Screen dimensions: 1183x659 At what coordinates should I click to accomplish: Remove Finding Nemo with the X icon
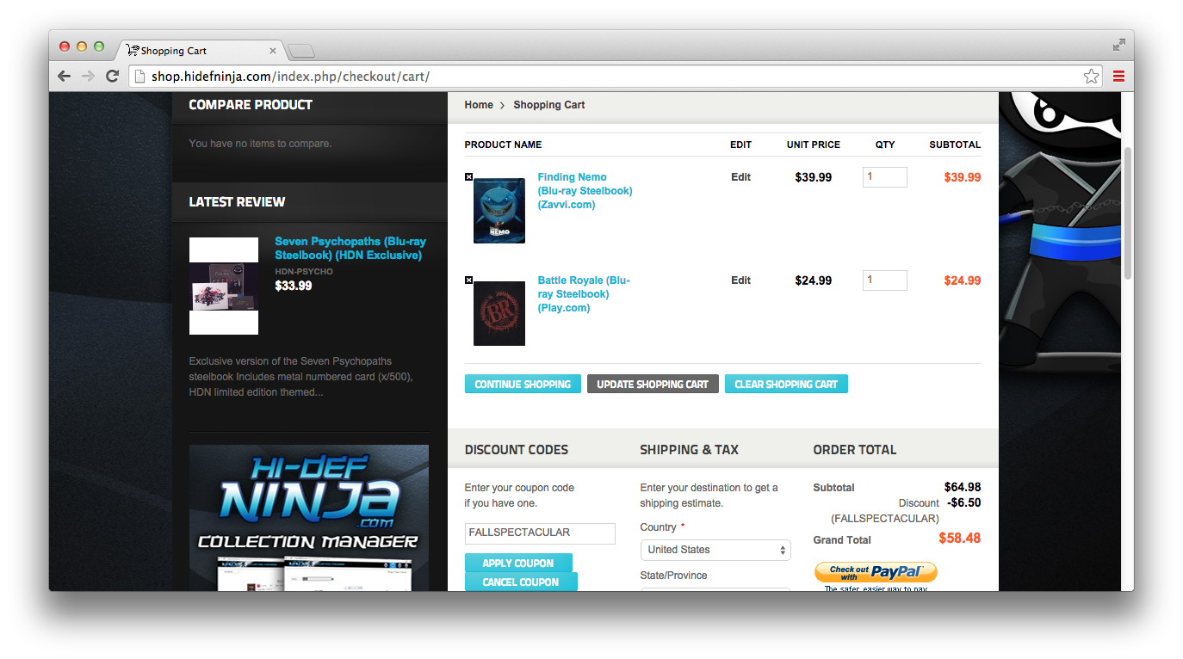(468, 176)
